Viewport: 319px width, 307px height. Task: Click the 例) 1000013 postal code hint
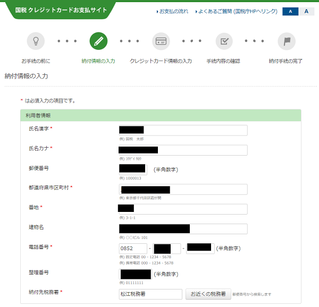[130, 178]
